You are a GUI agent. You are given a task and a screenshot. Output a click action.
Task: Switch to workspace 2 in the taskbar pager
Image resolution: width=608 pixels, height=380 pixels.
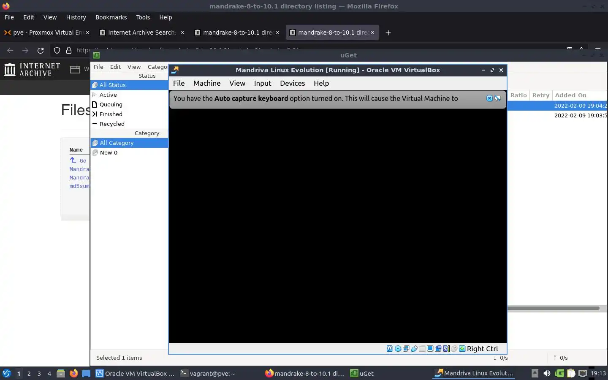click(29, 373)
